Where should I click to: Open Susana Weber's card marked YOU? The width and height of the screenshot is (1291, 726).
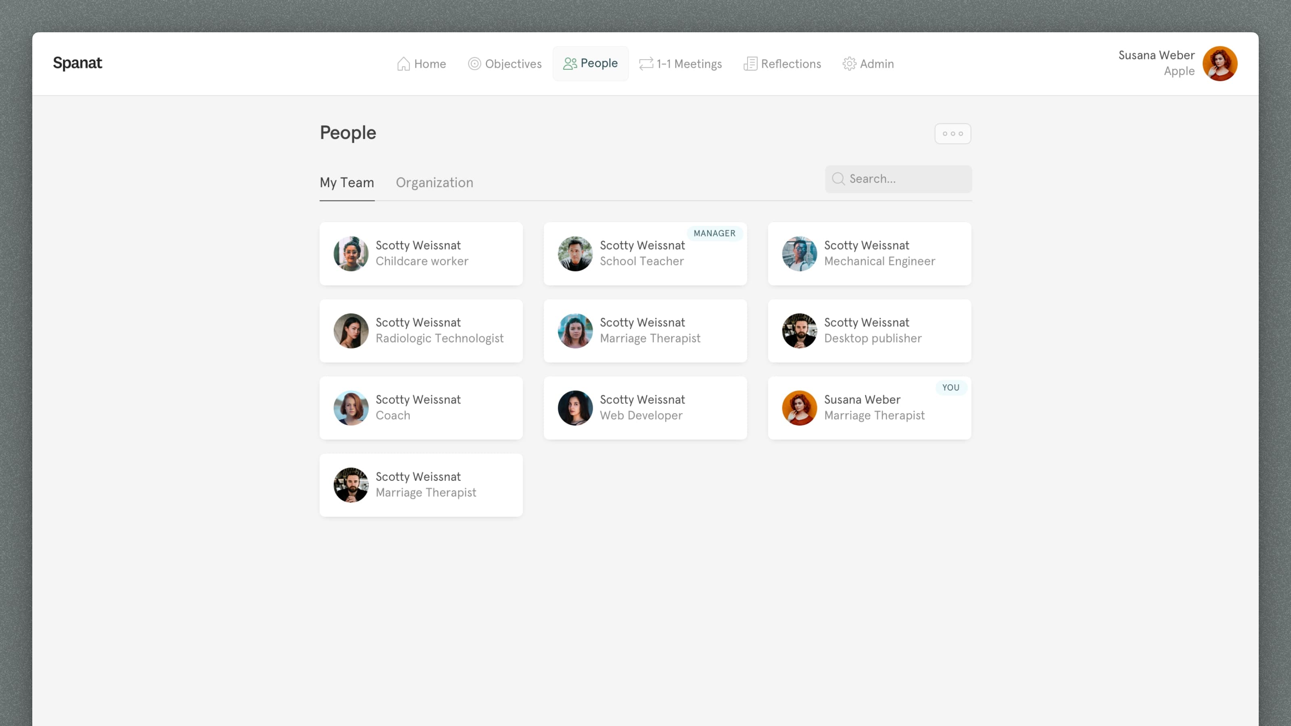[869, 408]
